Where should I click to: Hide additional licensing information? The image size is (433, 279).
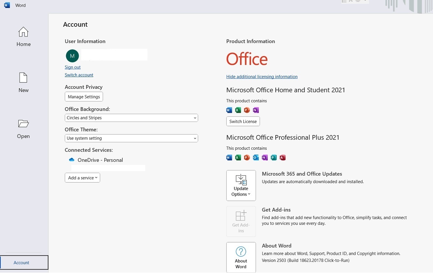pyautogui.click(x=262, y=76)
